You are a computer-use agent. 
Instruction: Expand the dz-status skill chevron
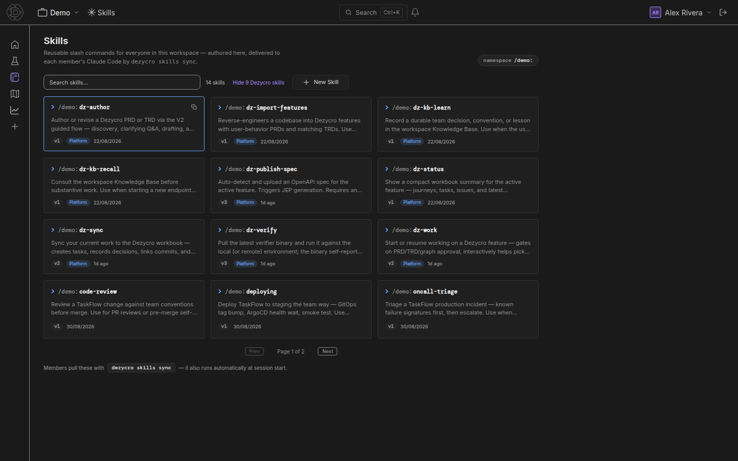pos(387,169)
